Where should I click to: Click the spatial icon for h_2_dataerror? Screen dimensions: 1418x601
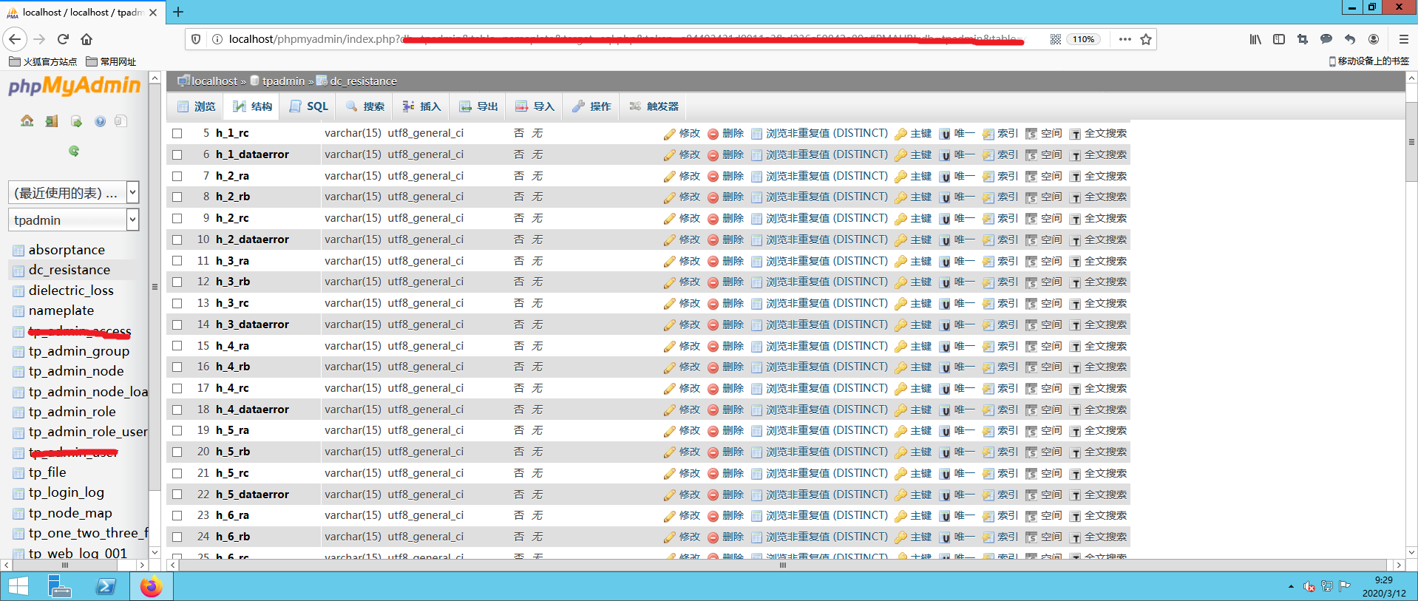point(1031,240)
